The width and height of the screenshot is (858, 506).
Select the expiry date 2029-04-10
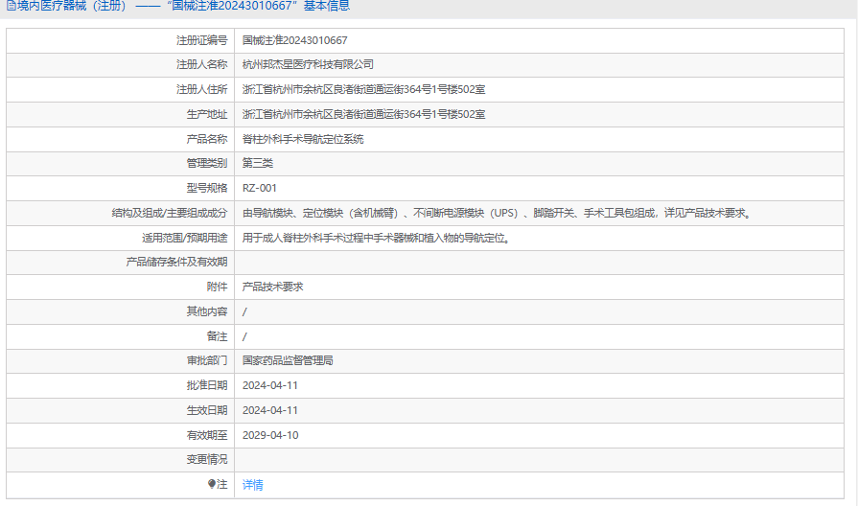[x=270, y=435]
